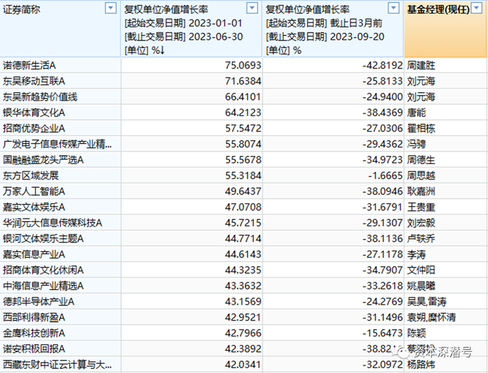Open filter dropdown for 基金经理(现任) column

click(x=477, y=8)
